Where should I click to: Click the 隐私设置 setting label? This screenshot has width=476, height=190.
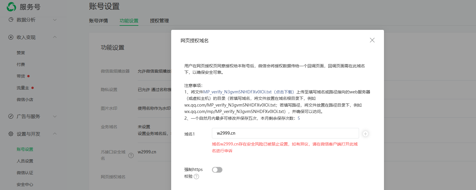(109, 90)
